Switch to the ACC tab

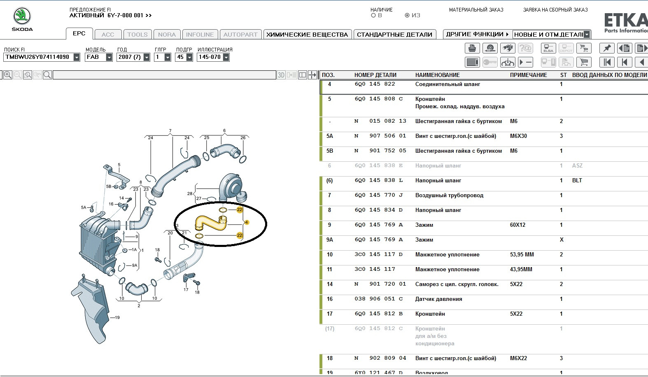point(108,35)
